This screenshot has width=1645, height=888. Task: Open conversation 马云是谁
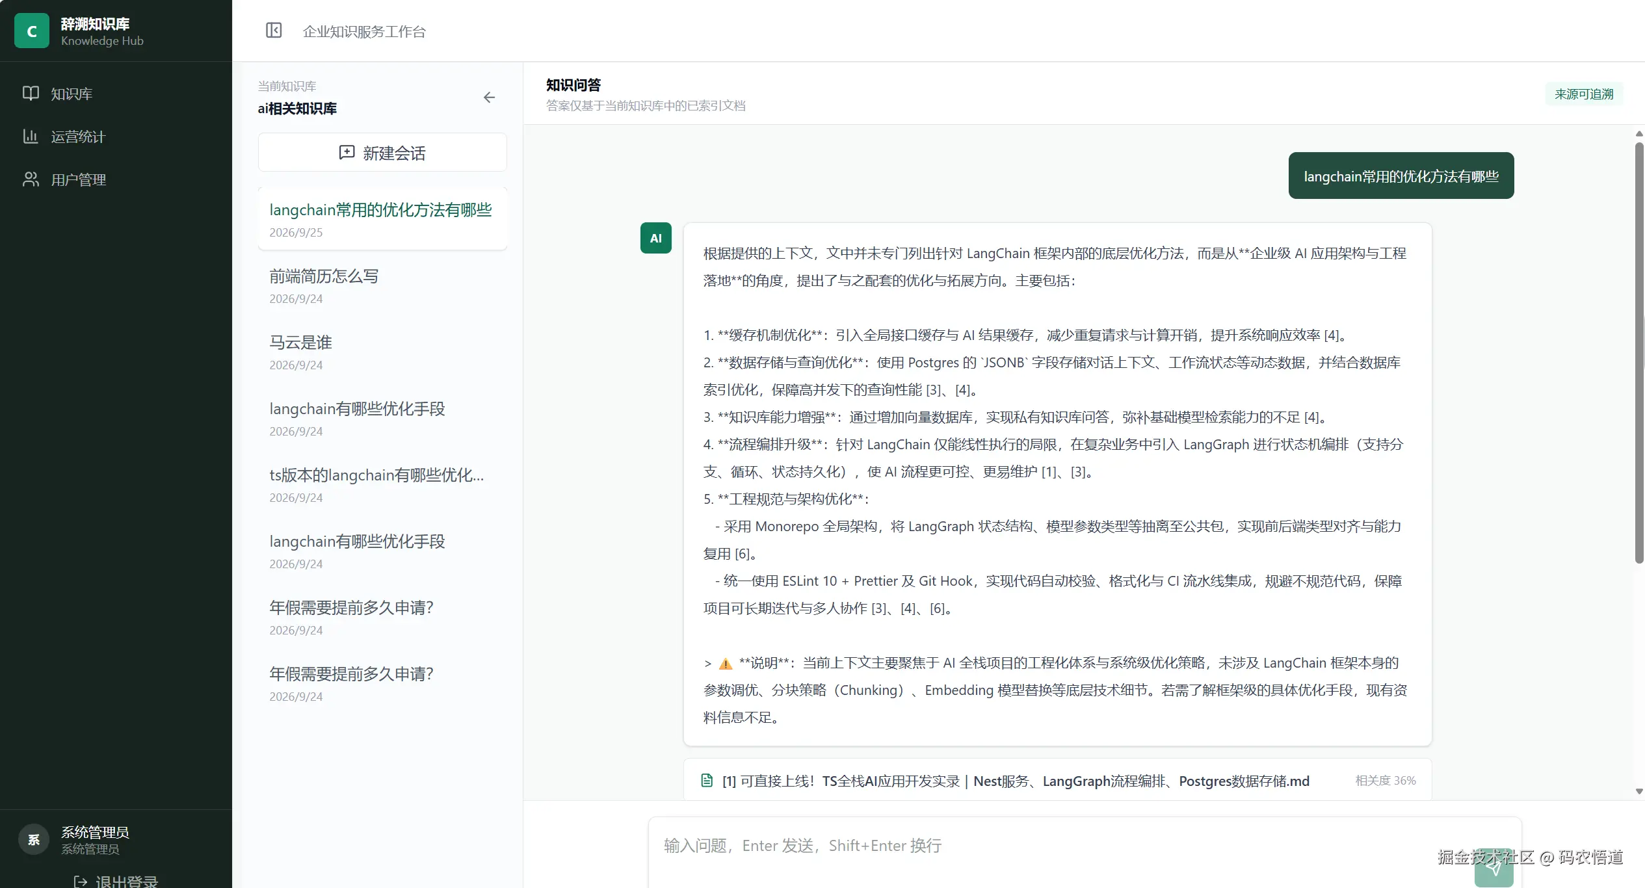(x=382, y=352)
